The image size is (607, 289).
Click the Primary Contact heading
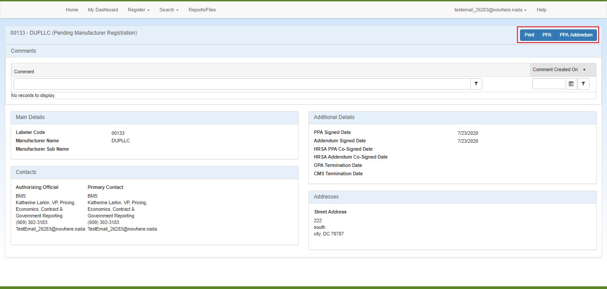click(x=106, y=187)
